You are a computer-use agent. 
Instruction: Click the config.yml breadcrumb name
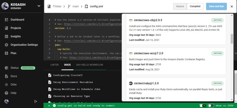click(x=96, y=6)
